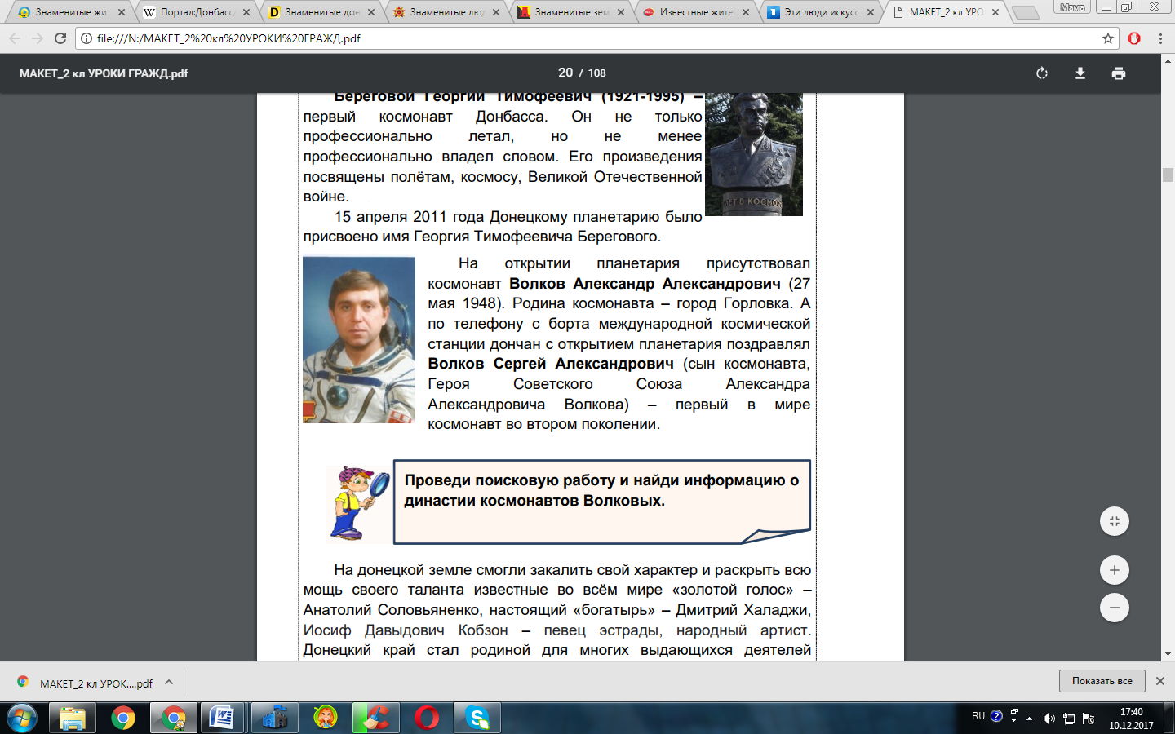
Task: Click the scrollbar up arrow
Action: tap(1168, 61)
